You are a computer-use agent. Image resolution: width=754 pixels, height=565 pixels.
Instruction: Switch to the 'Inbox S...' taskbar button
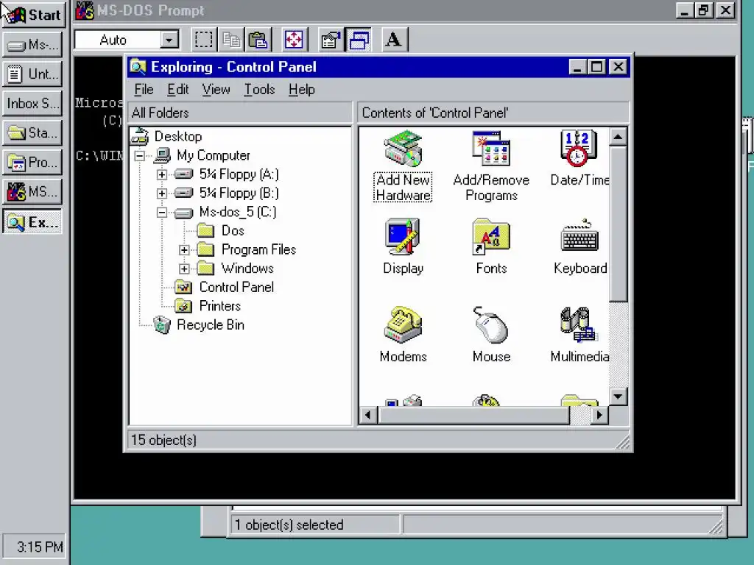(x=32, y=104)
